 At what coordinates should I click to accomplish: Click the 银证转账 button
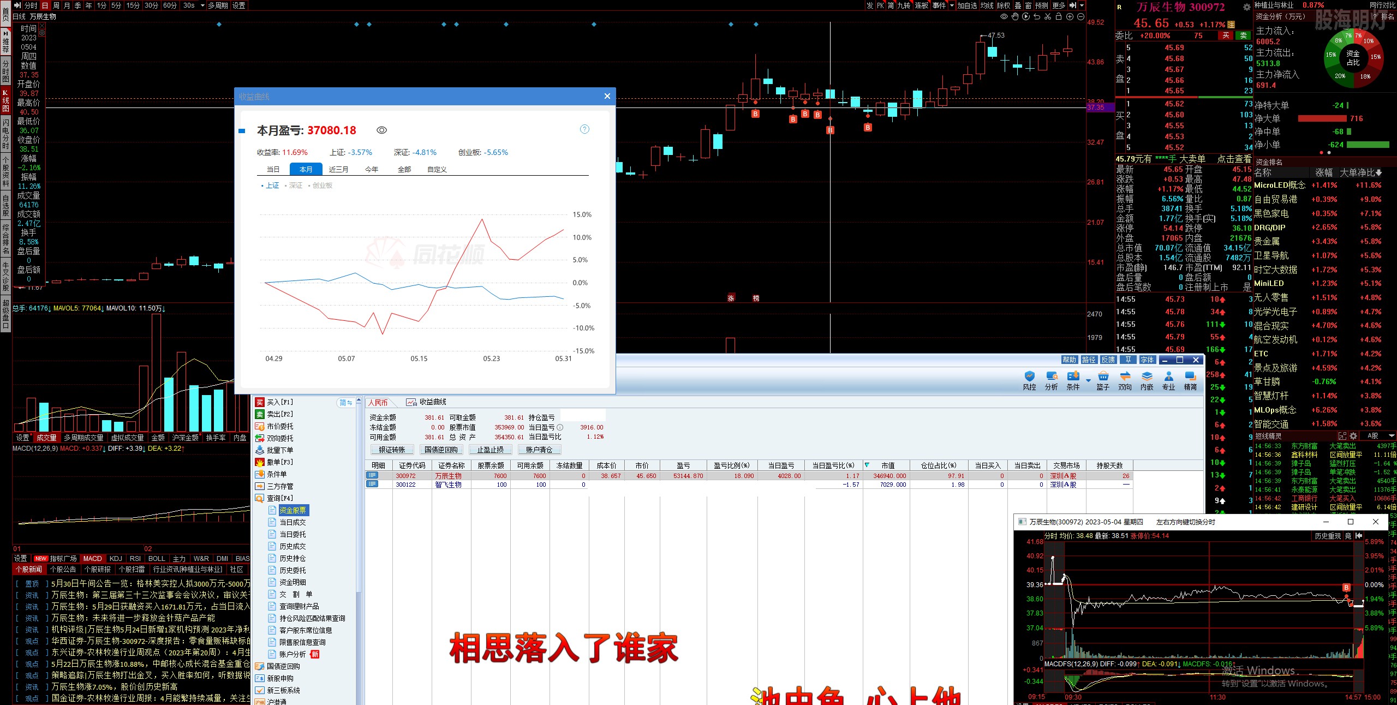392,450
